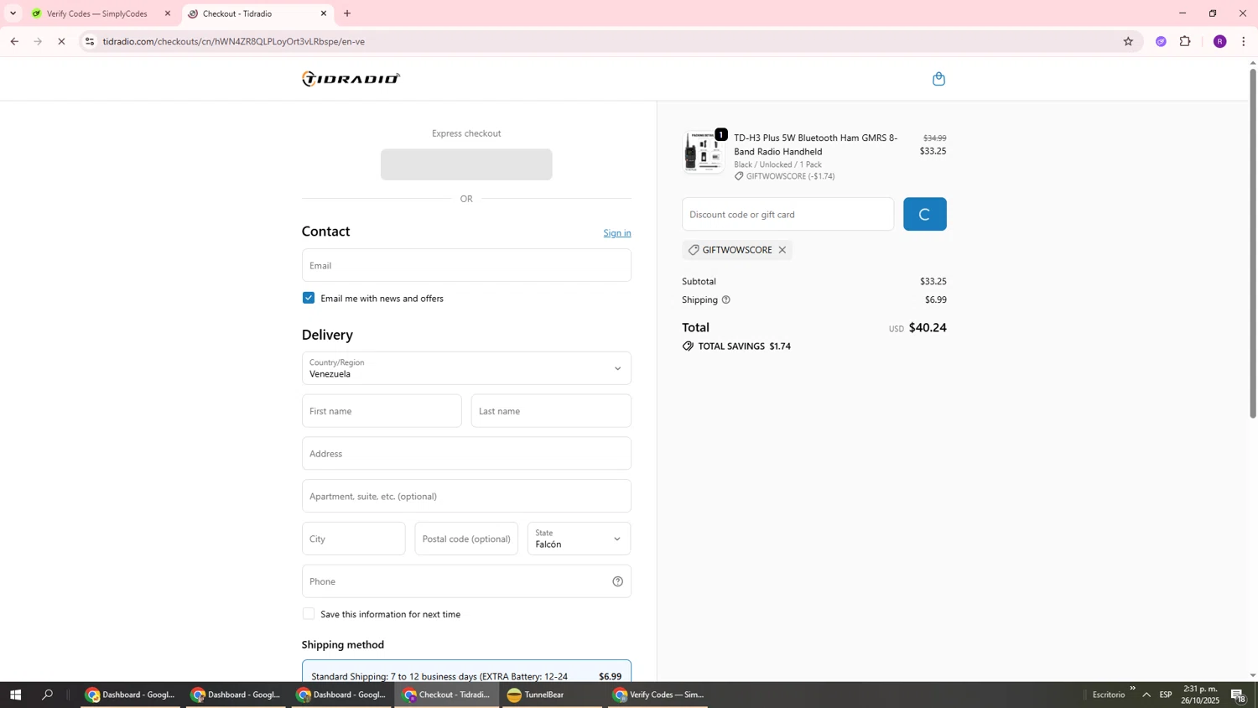Screen dimensions: 1258x708
Task: Open first Dashboard - Google taskbar window
Action: (x=130, y=695)
